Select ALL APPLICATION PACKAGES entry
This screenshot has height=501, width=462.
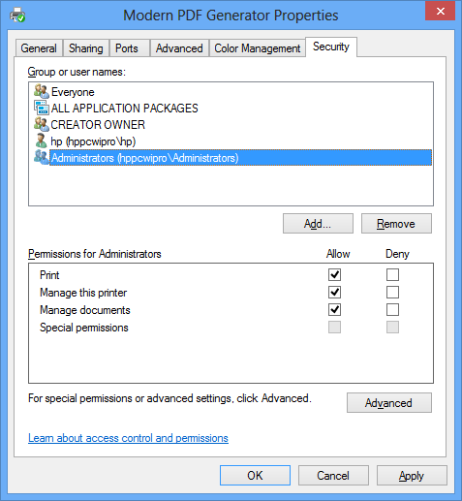tap(124, 109)
